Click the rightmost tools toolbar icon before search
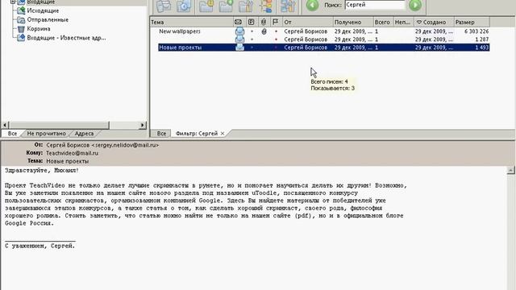Viewport: 516px width, 290px height. tap(288, 6)
